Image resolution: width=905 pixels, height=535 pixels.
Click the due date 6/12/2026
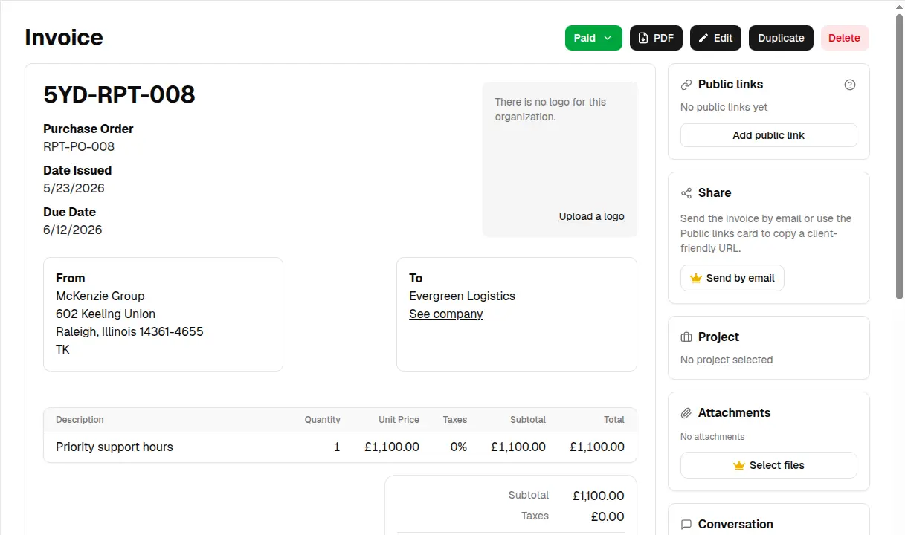tap(73, 230)
